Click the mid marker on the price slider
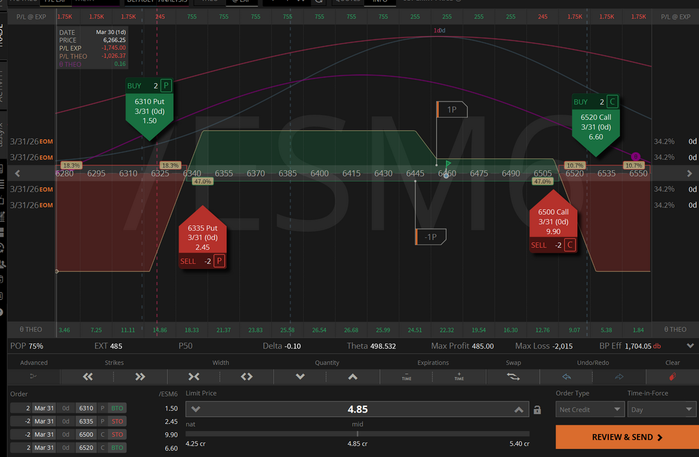 coord(357,434)
